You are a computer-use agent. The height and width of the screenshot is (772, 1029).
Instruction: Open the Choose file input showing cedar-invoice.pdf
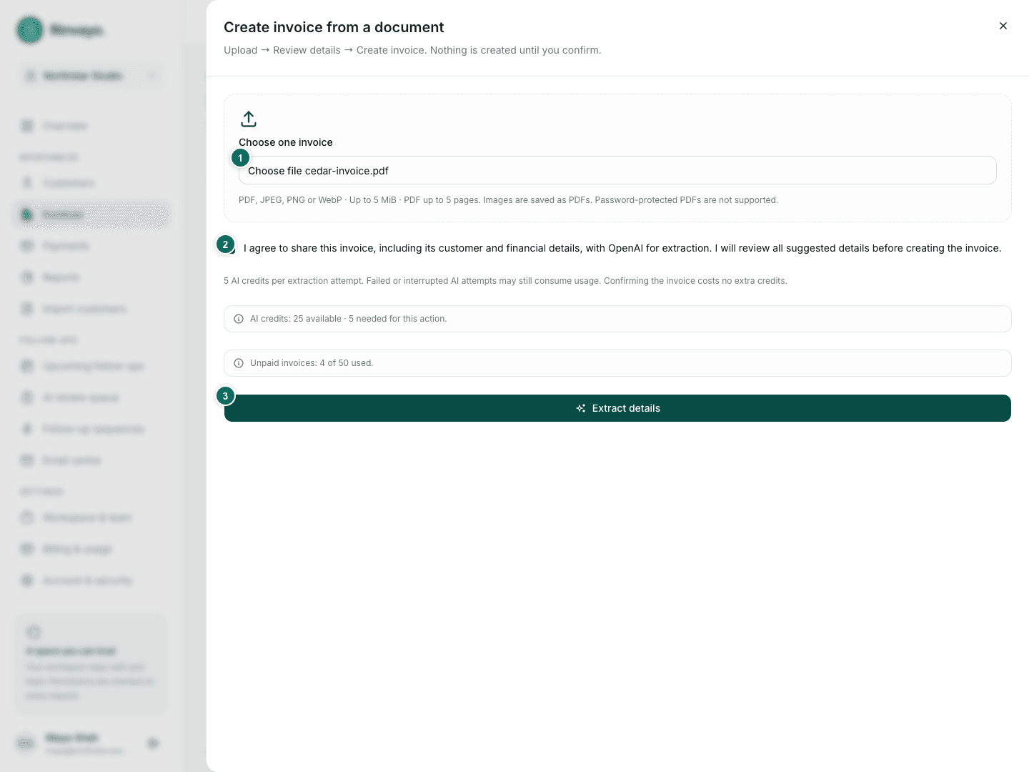(617, 170)
